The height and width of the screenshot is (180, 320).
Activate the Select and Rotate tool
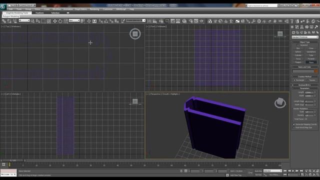point(60,21)
